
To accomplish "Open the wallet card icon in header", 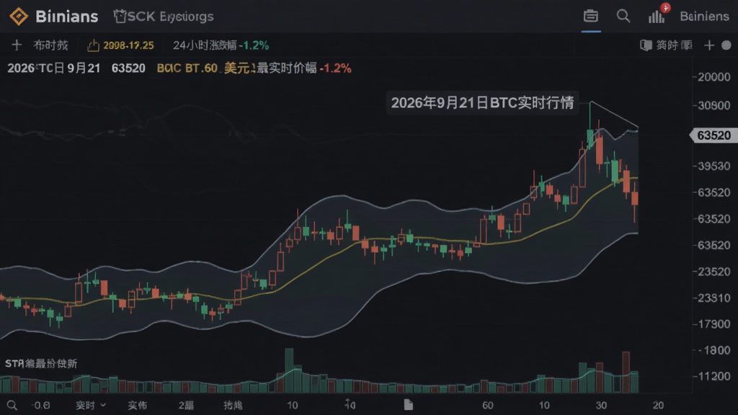I will pos(591,16).
